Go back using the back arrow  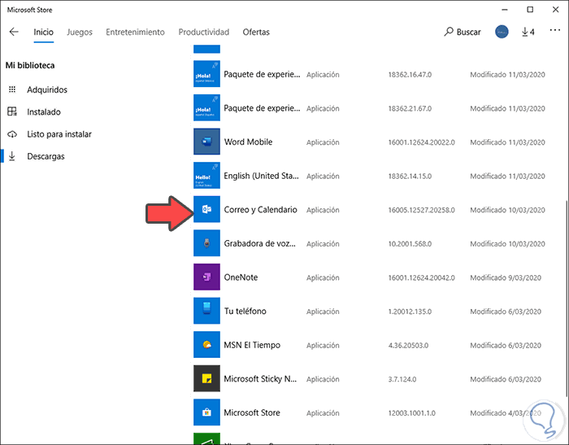click(x=14, y=32)
